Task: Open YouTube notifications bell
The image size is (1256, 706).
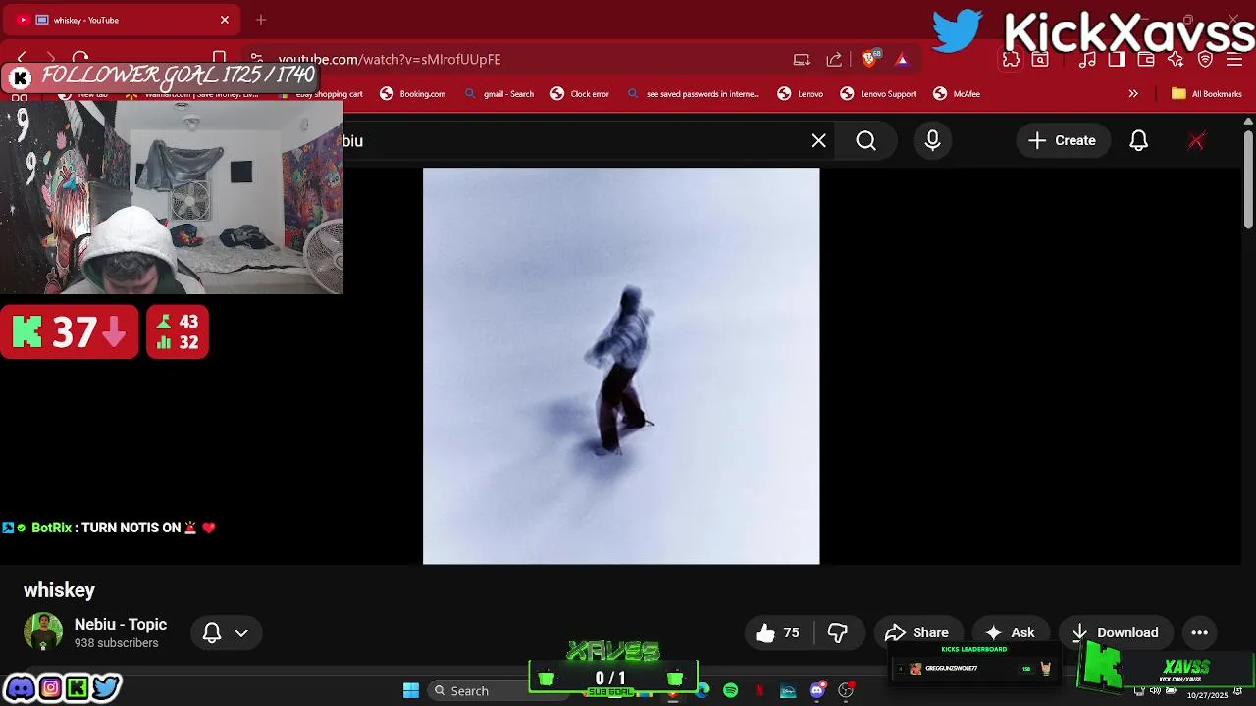Action: click(x=1138, y=141)
